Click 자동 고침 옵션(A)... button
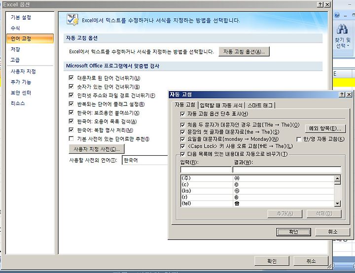 pyautogui.click(x=244, y=52)
